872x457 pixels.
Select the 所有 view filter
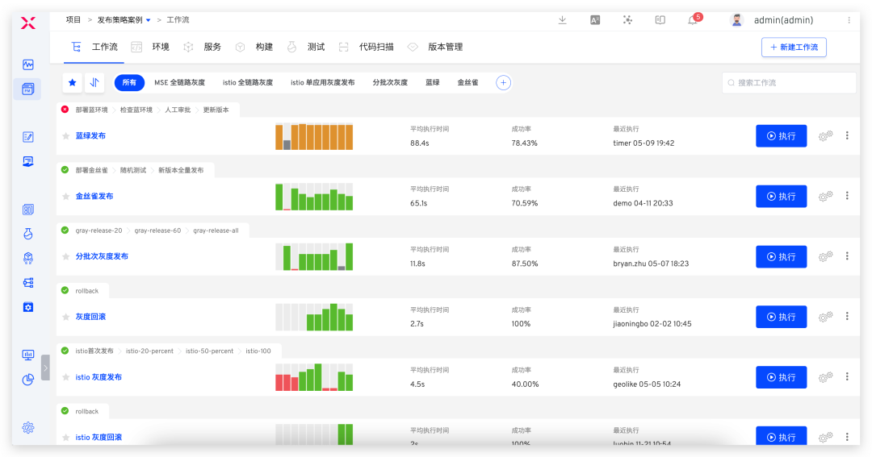point(129,83)
